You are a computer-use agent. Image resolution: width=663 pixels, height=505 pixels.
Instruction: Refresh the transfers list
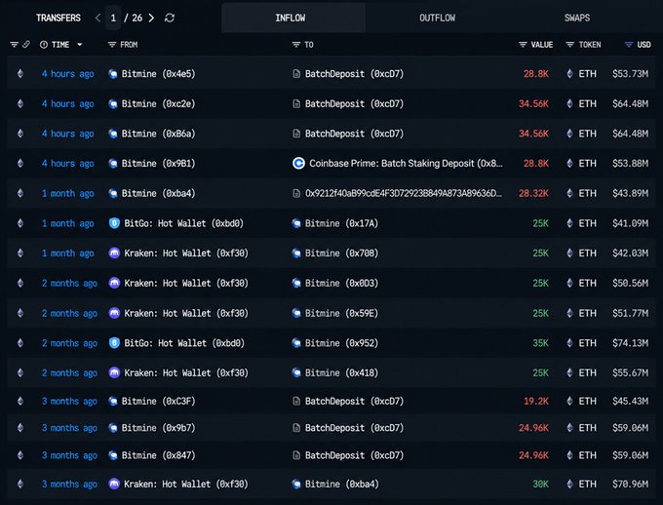tap(170, 18)
